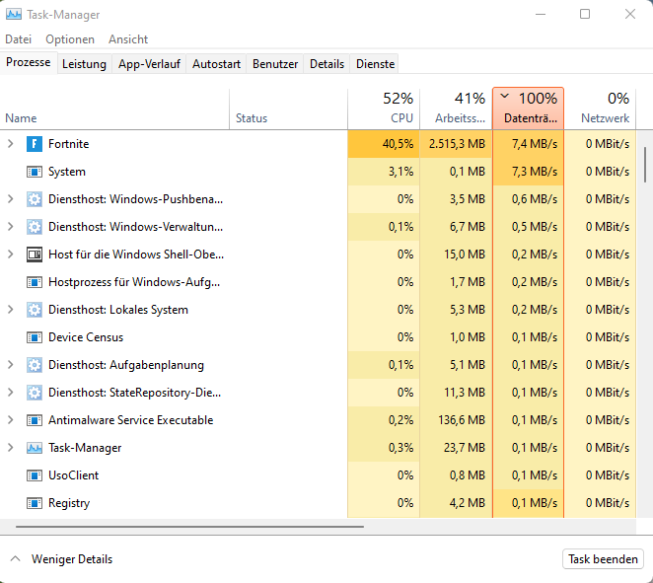Select the UsoClient process name

pyautogui.click(x=74, y=475)
